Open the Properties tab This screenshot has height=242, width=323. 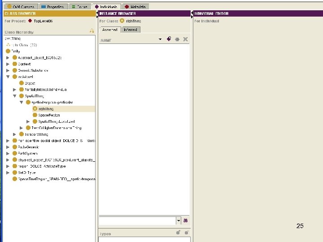pos(53,7)
